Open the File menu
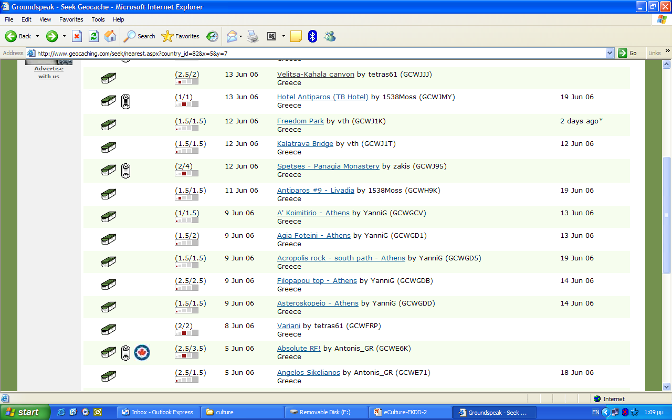The height and width of the screenshot is (420, 672). (9, 19)
